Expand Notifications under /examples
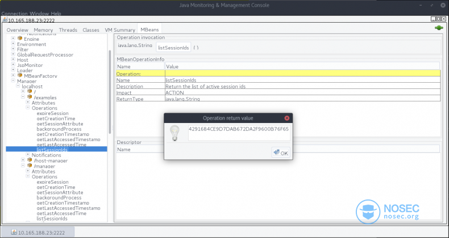 (x=28, y=154)
